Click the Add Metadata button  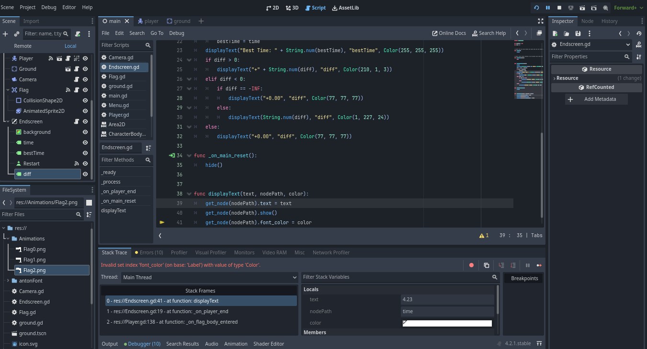595,99
